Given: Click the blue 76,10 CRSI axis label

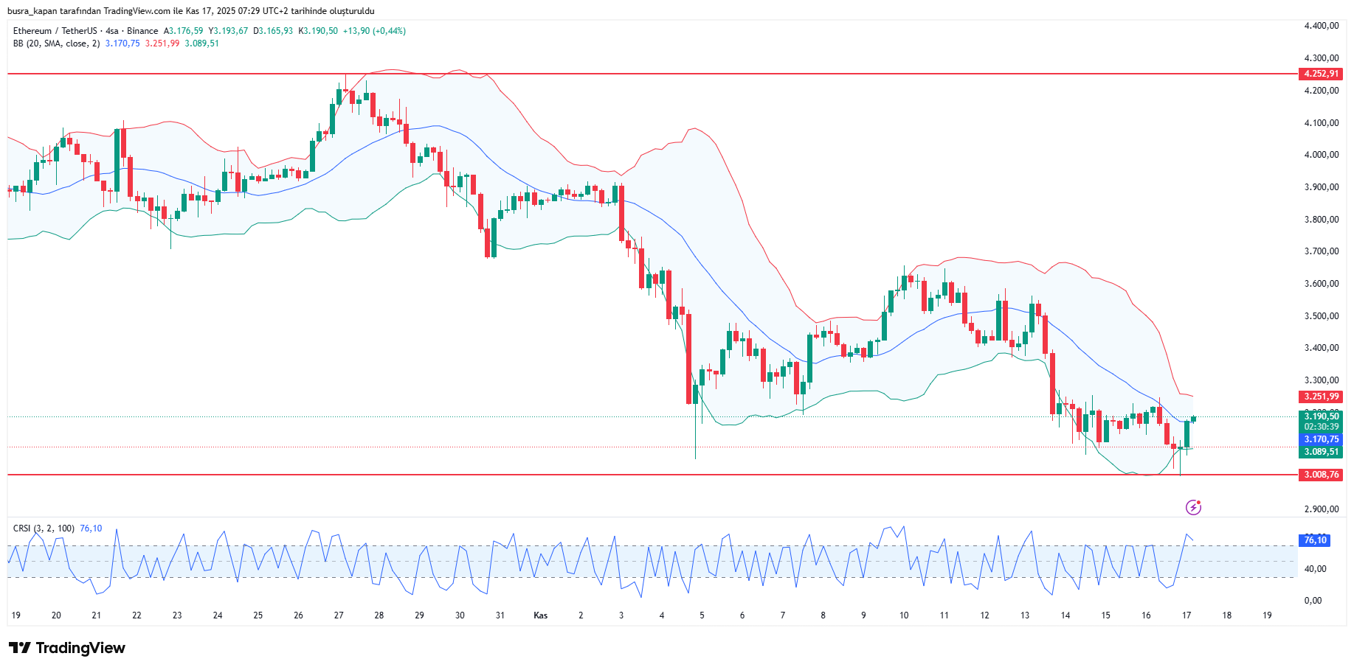Looking at the screenshot, I should [x=1315, y=540].
